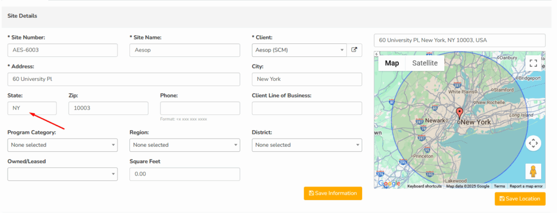Open map Keyboard shortcuts link
Viewport: 557px width, 213px height.
coord(424,186)
